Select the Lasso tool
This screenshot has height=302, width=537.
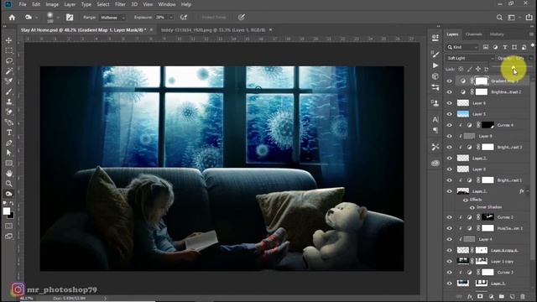tap(9, 61)
